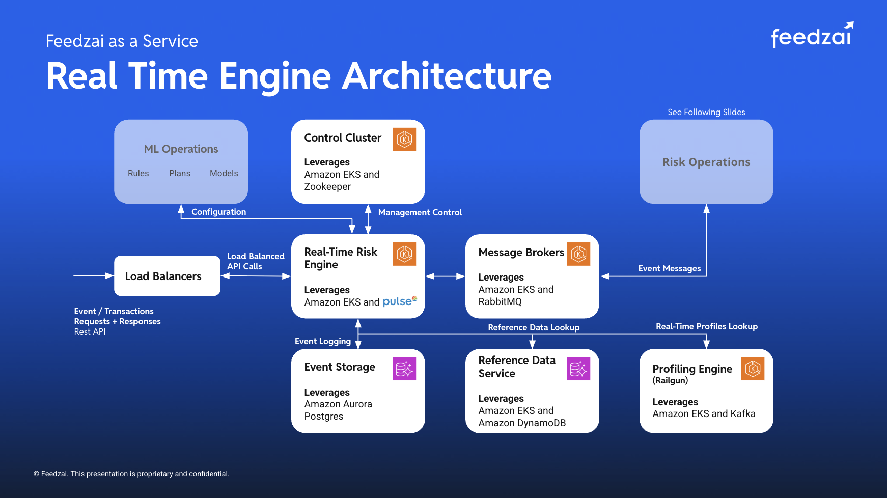The image size is (887, 498).
Task: Select the Risk Operations box
Action: pyautogui.click(x=706, y=162)
